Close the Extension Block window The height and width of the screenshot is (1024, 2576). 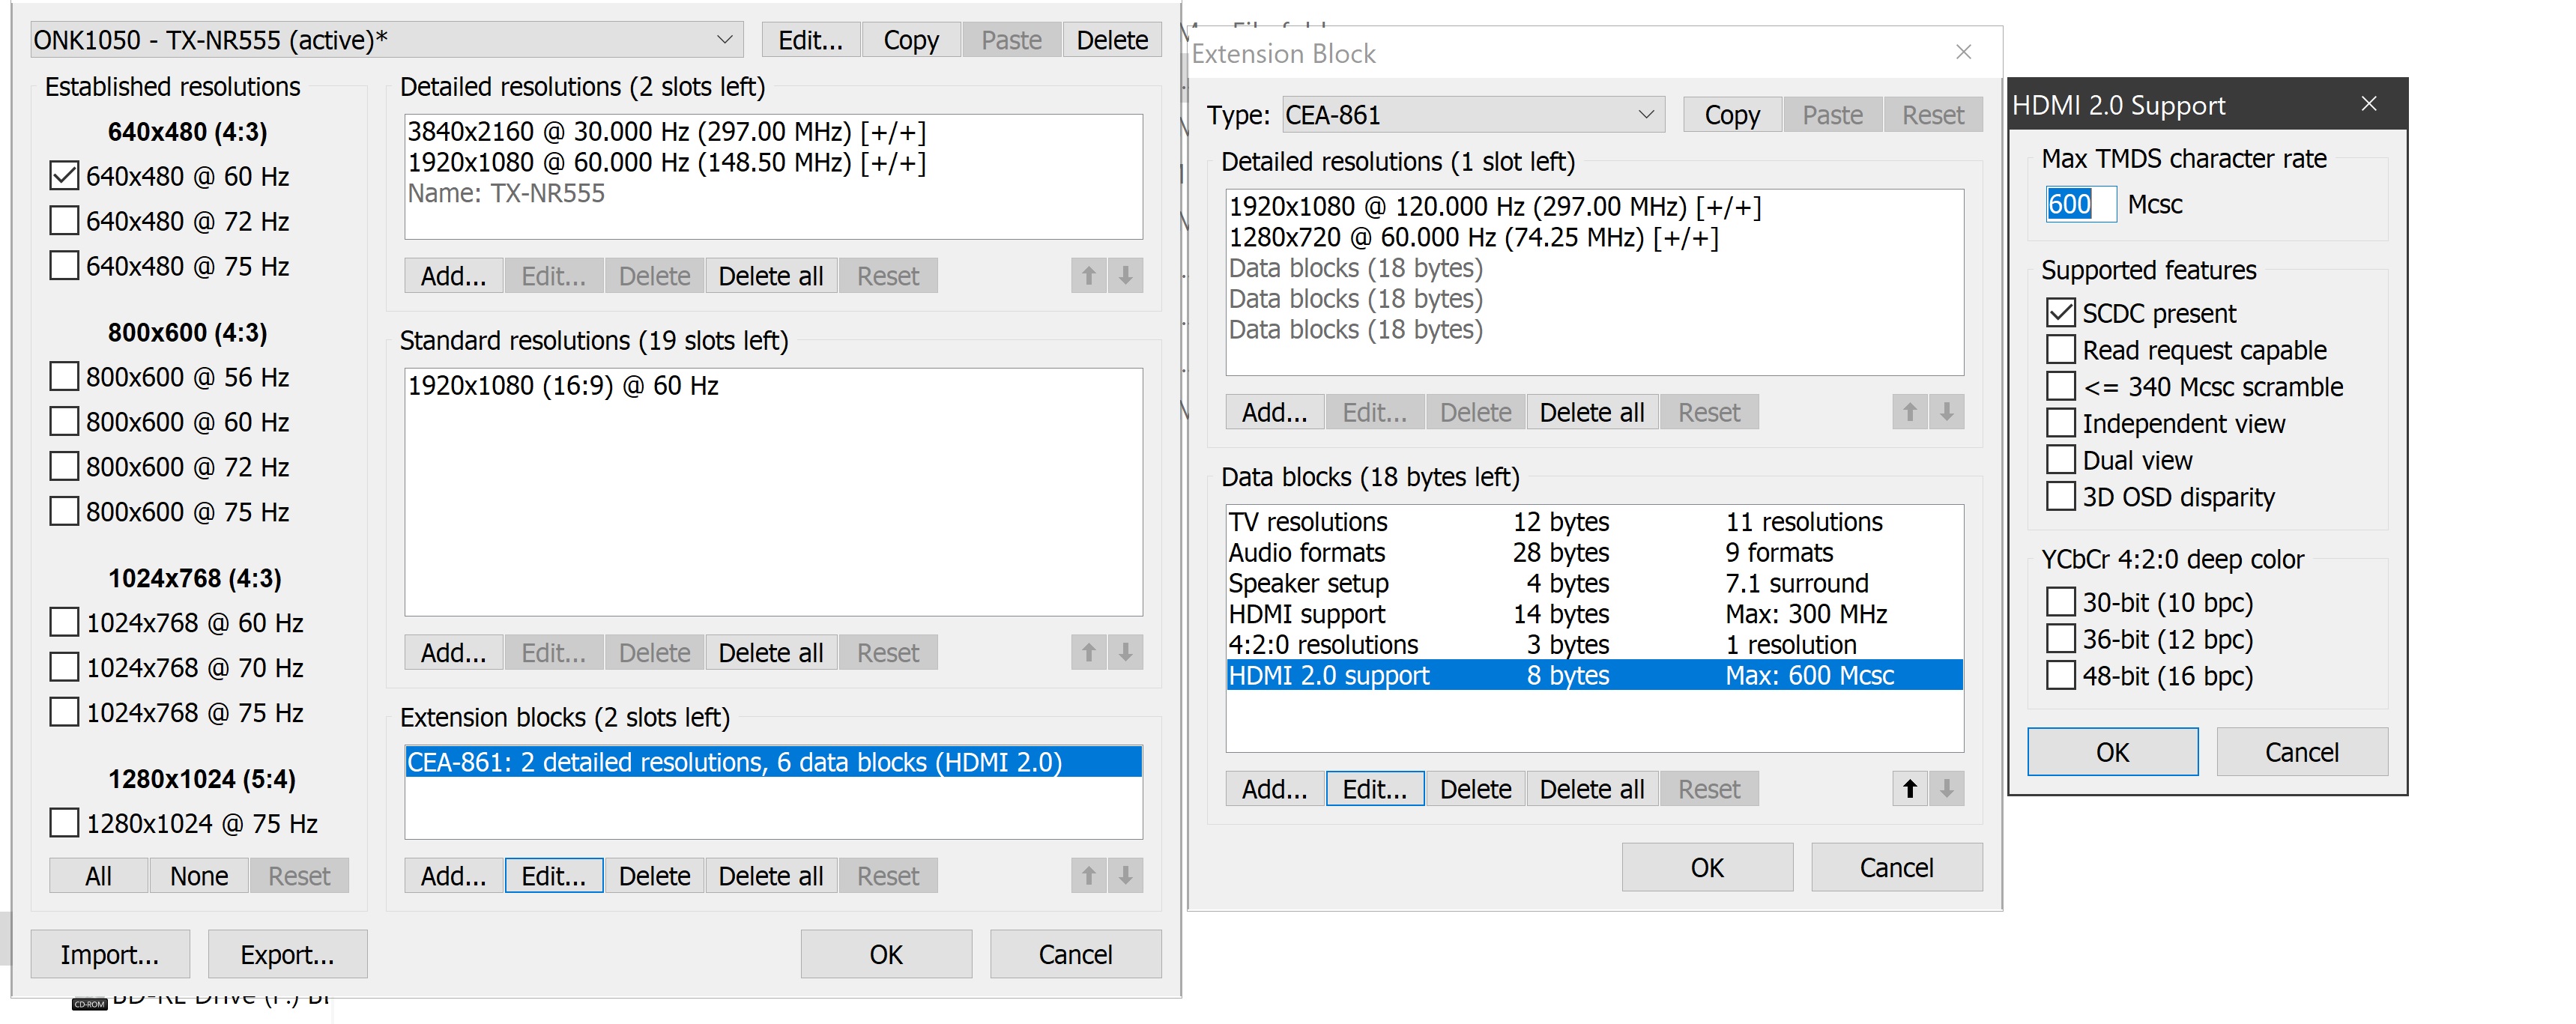tap(1963, 52)
